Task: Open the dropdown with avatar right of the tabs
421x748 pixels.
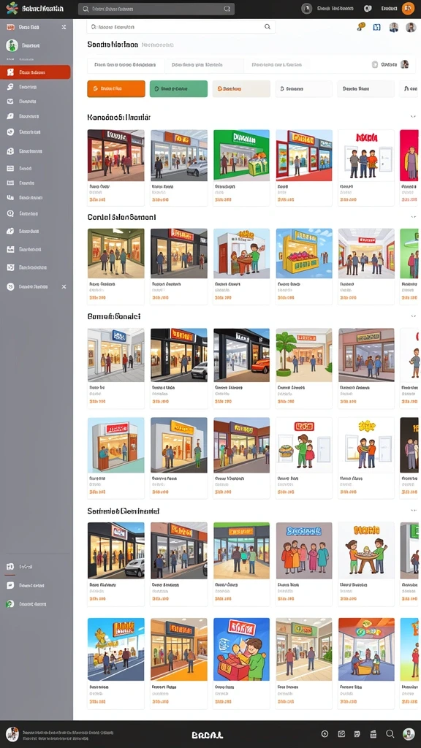Action: 390,64
